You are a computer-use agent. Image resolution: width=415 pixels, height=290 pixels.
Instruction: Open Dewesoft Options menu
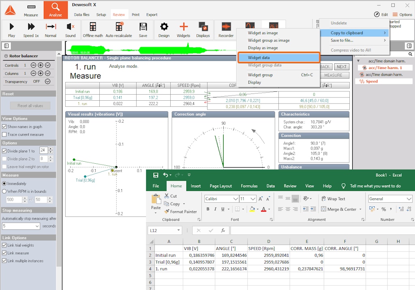point(402,15)
